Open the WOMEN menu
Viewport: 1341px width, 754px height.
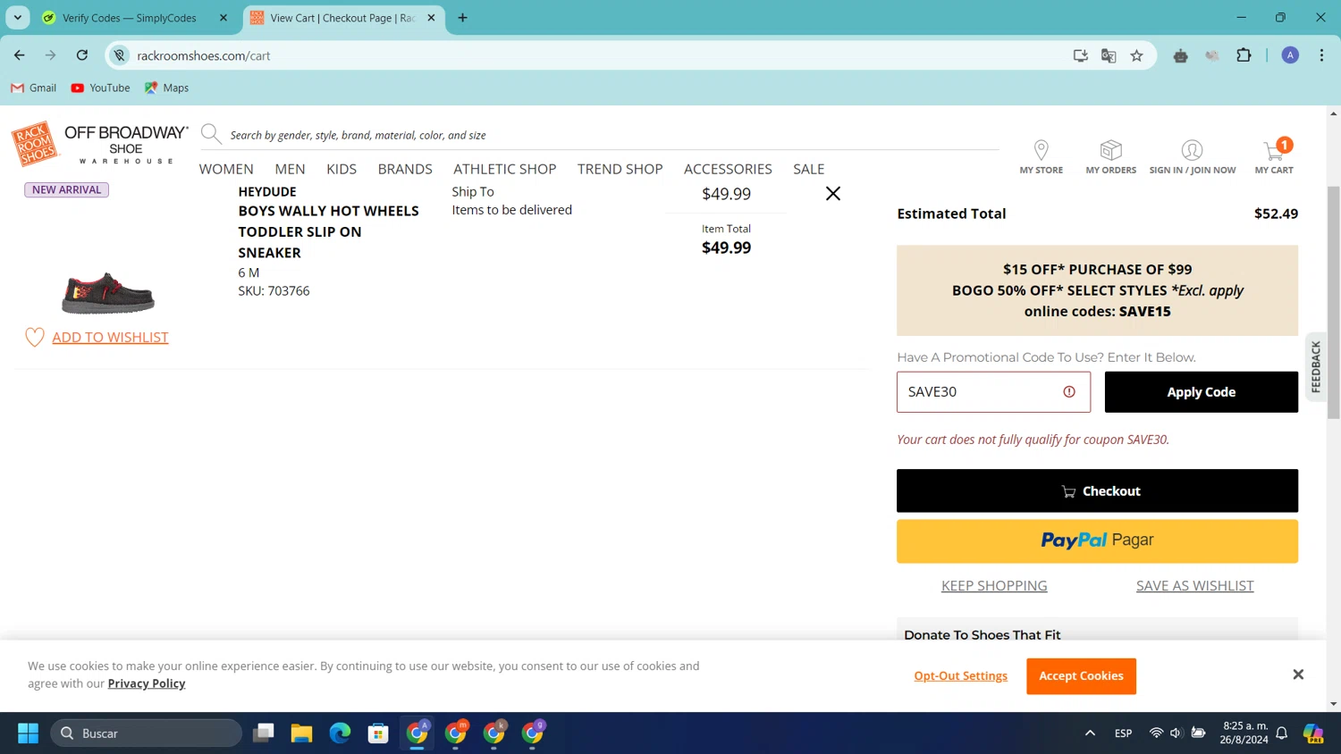226,169
